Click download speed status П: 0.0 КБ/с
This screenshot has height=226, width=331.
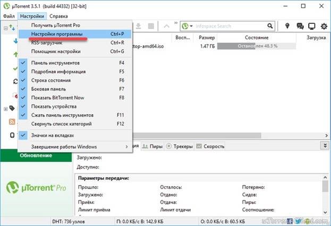(x=140, y=222)
